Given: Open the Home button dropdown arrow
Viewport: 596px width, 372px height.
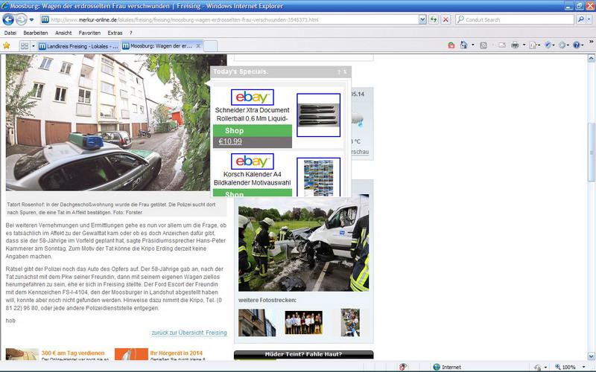Looking at the screenshot, I should [x=473, y=45].
